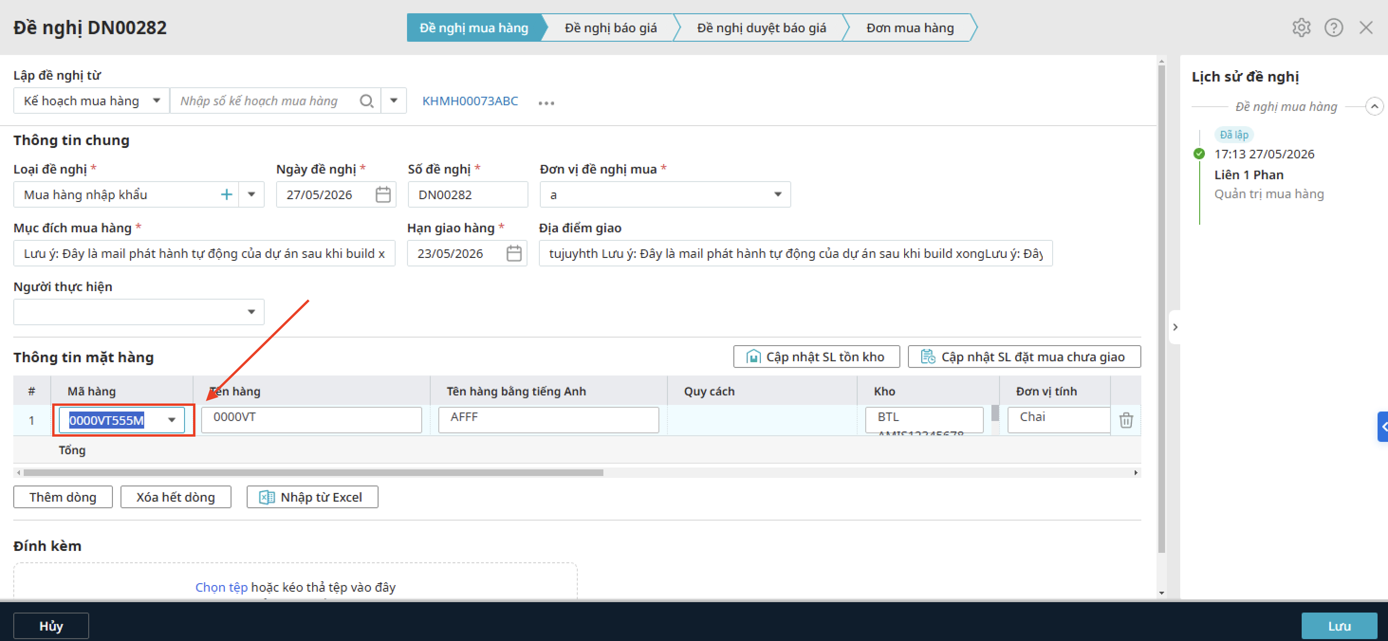1388x641 pixels.
Task: Click Hủy button
Action: 51,625
